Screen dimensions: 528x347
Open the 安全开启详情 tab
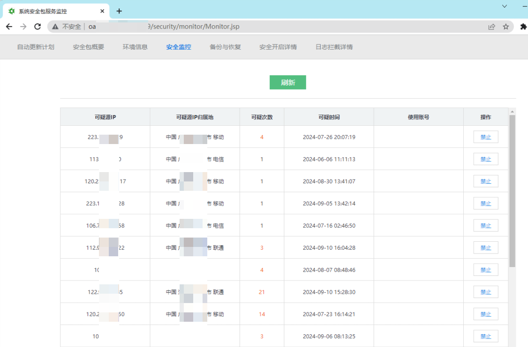(x=278, y=47)
